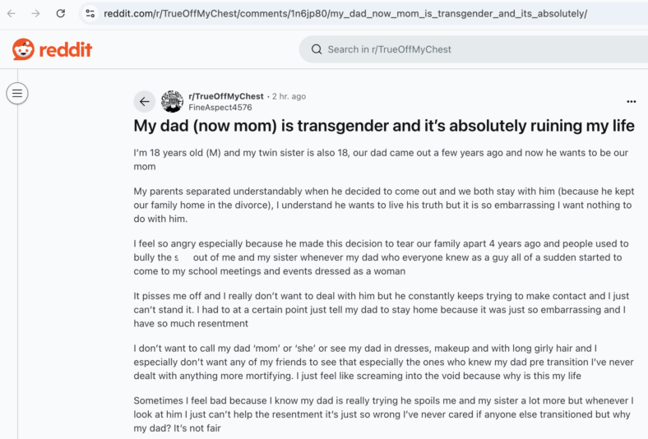Viewport: 648px width, 439px height.
Task: Open the hamburger sidebar menu
Action: point(17,94)
